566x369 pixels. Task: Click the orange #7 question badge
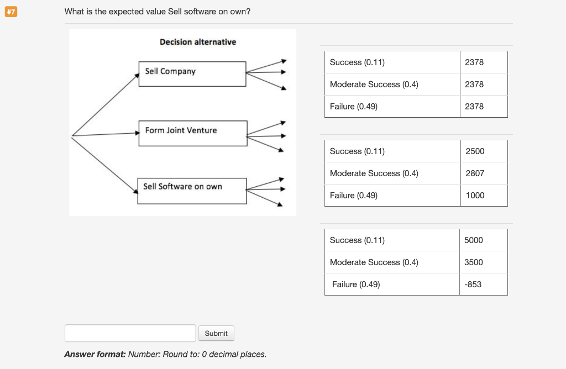11,12
